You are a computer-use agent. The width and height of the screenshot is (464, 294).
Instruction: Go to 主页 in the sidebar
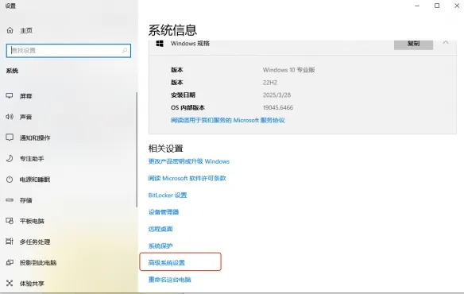click(x=26, y=30)
